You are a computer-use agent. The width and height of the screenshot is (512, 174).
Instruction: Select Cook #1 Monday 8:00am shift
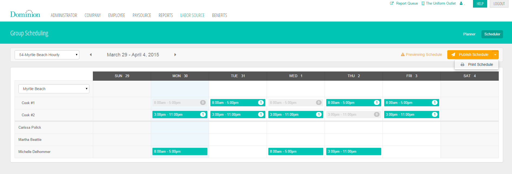[180, 103]
